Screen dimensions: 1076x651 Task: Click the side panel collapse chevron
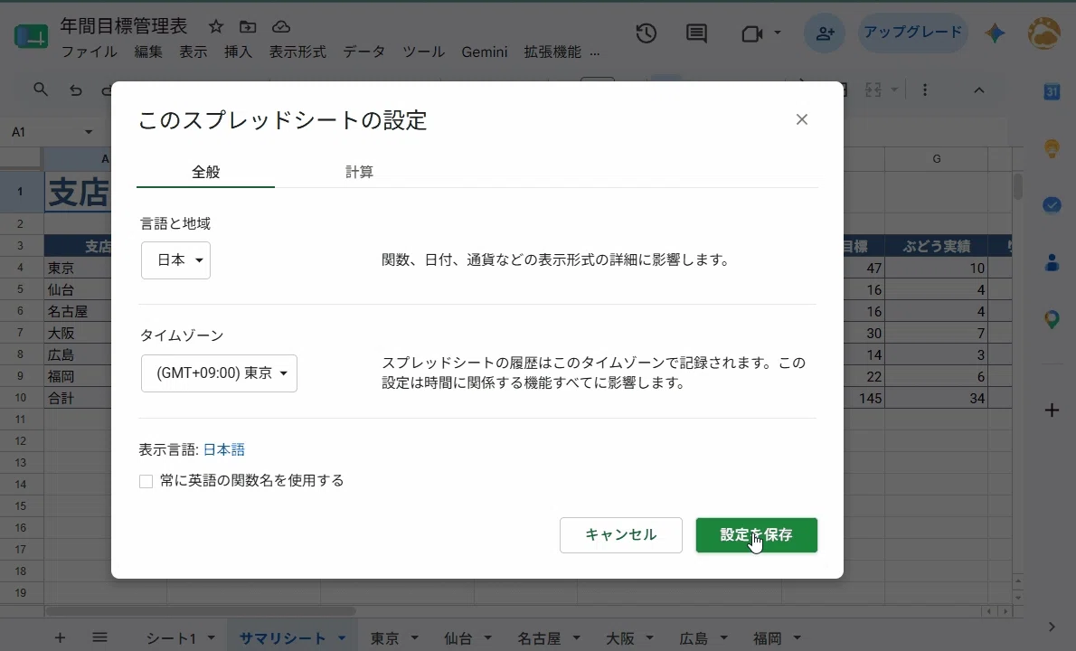click(x=1052, y=627)
